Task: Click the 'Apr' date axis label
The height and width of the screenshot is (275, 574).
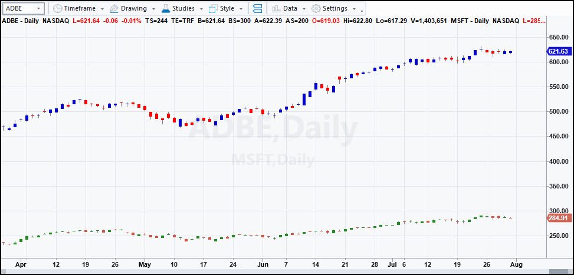Action: click(x=21, y=264)
